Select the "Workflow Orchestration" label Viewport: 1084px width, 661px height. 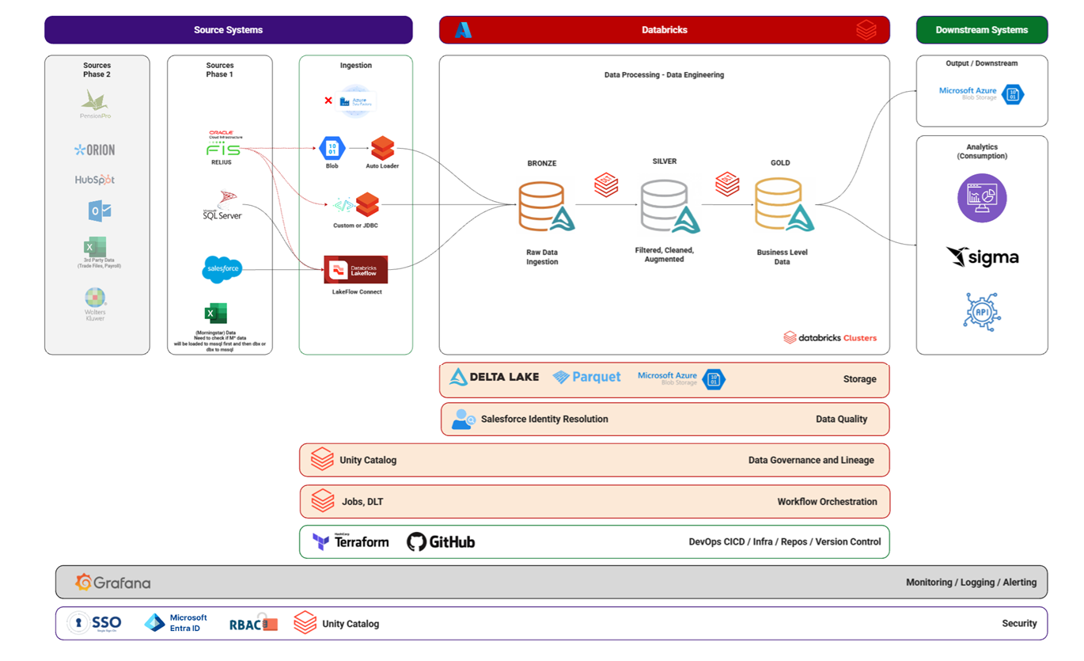(x=827, y=502)
